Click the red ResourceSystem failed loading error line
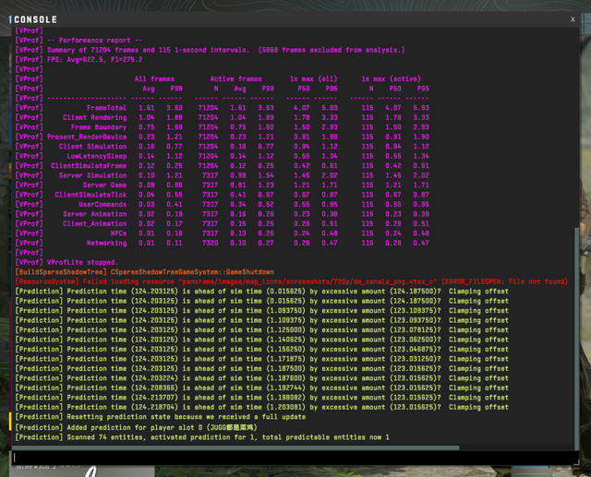This screenshot has height=477, width=591. click(292, 281)
